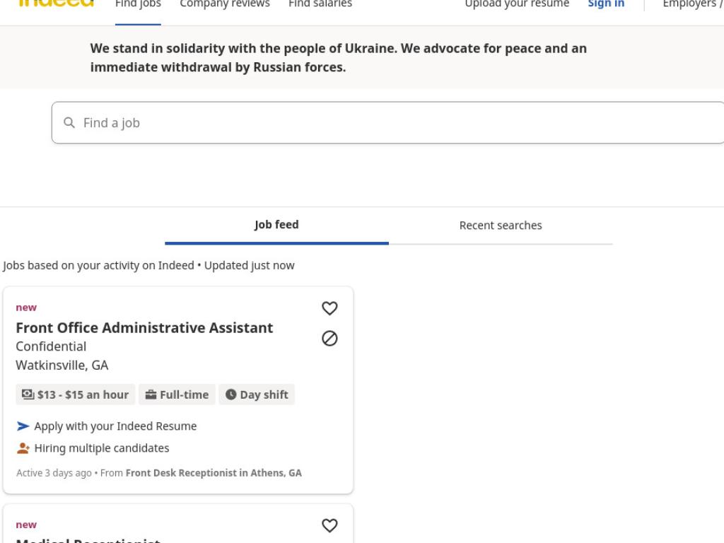Click the Watkinsville, GA location text

(x=62, y=366)
